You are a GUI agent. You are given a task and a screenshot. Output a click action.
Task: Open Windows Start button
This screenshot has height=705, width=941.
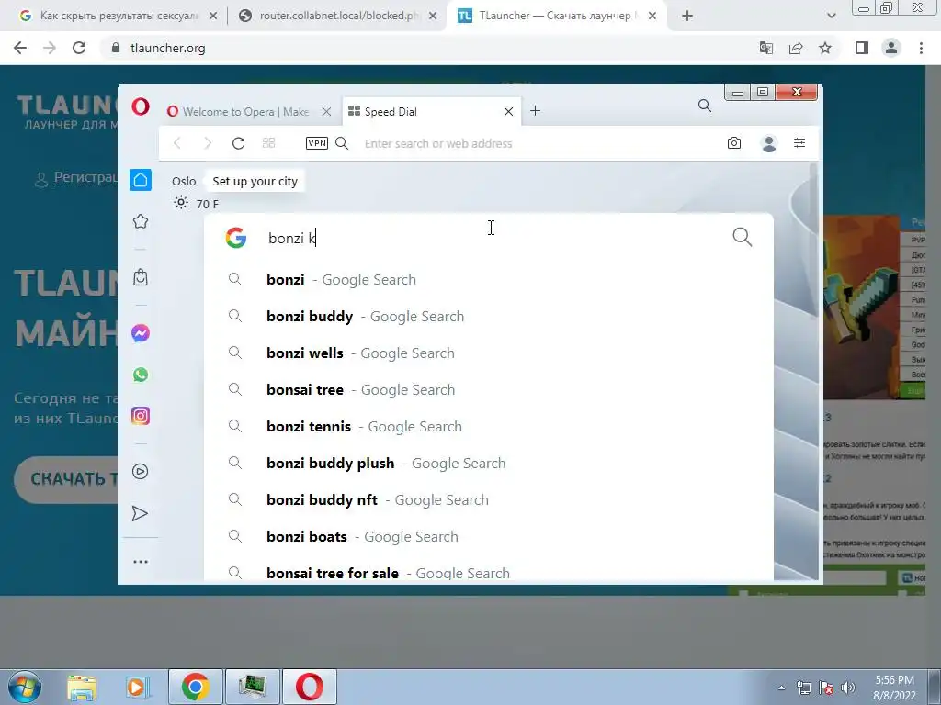tap(23, 687)
